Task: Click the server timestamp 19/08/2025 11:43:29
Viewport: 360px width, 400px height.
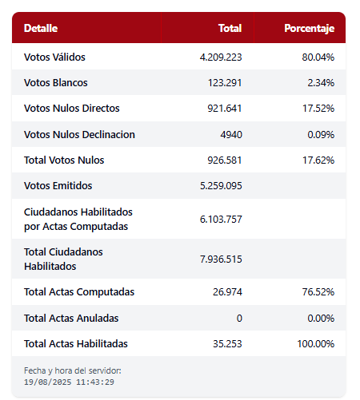Action: click(x=69, y=382)
